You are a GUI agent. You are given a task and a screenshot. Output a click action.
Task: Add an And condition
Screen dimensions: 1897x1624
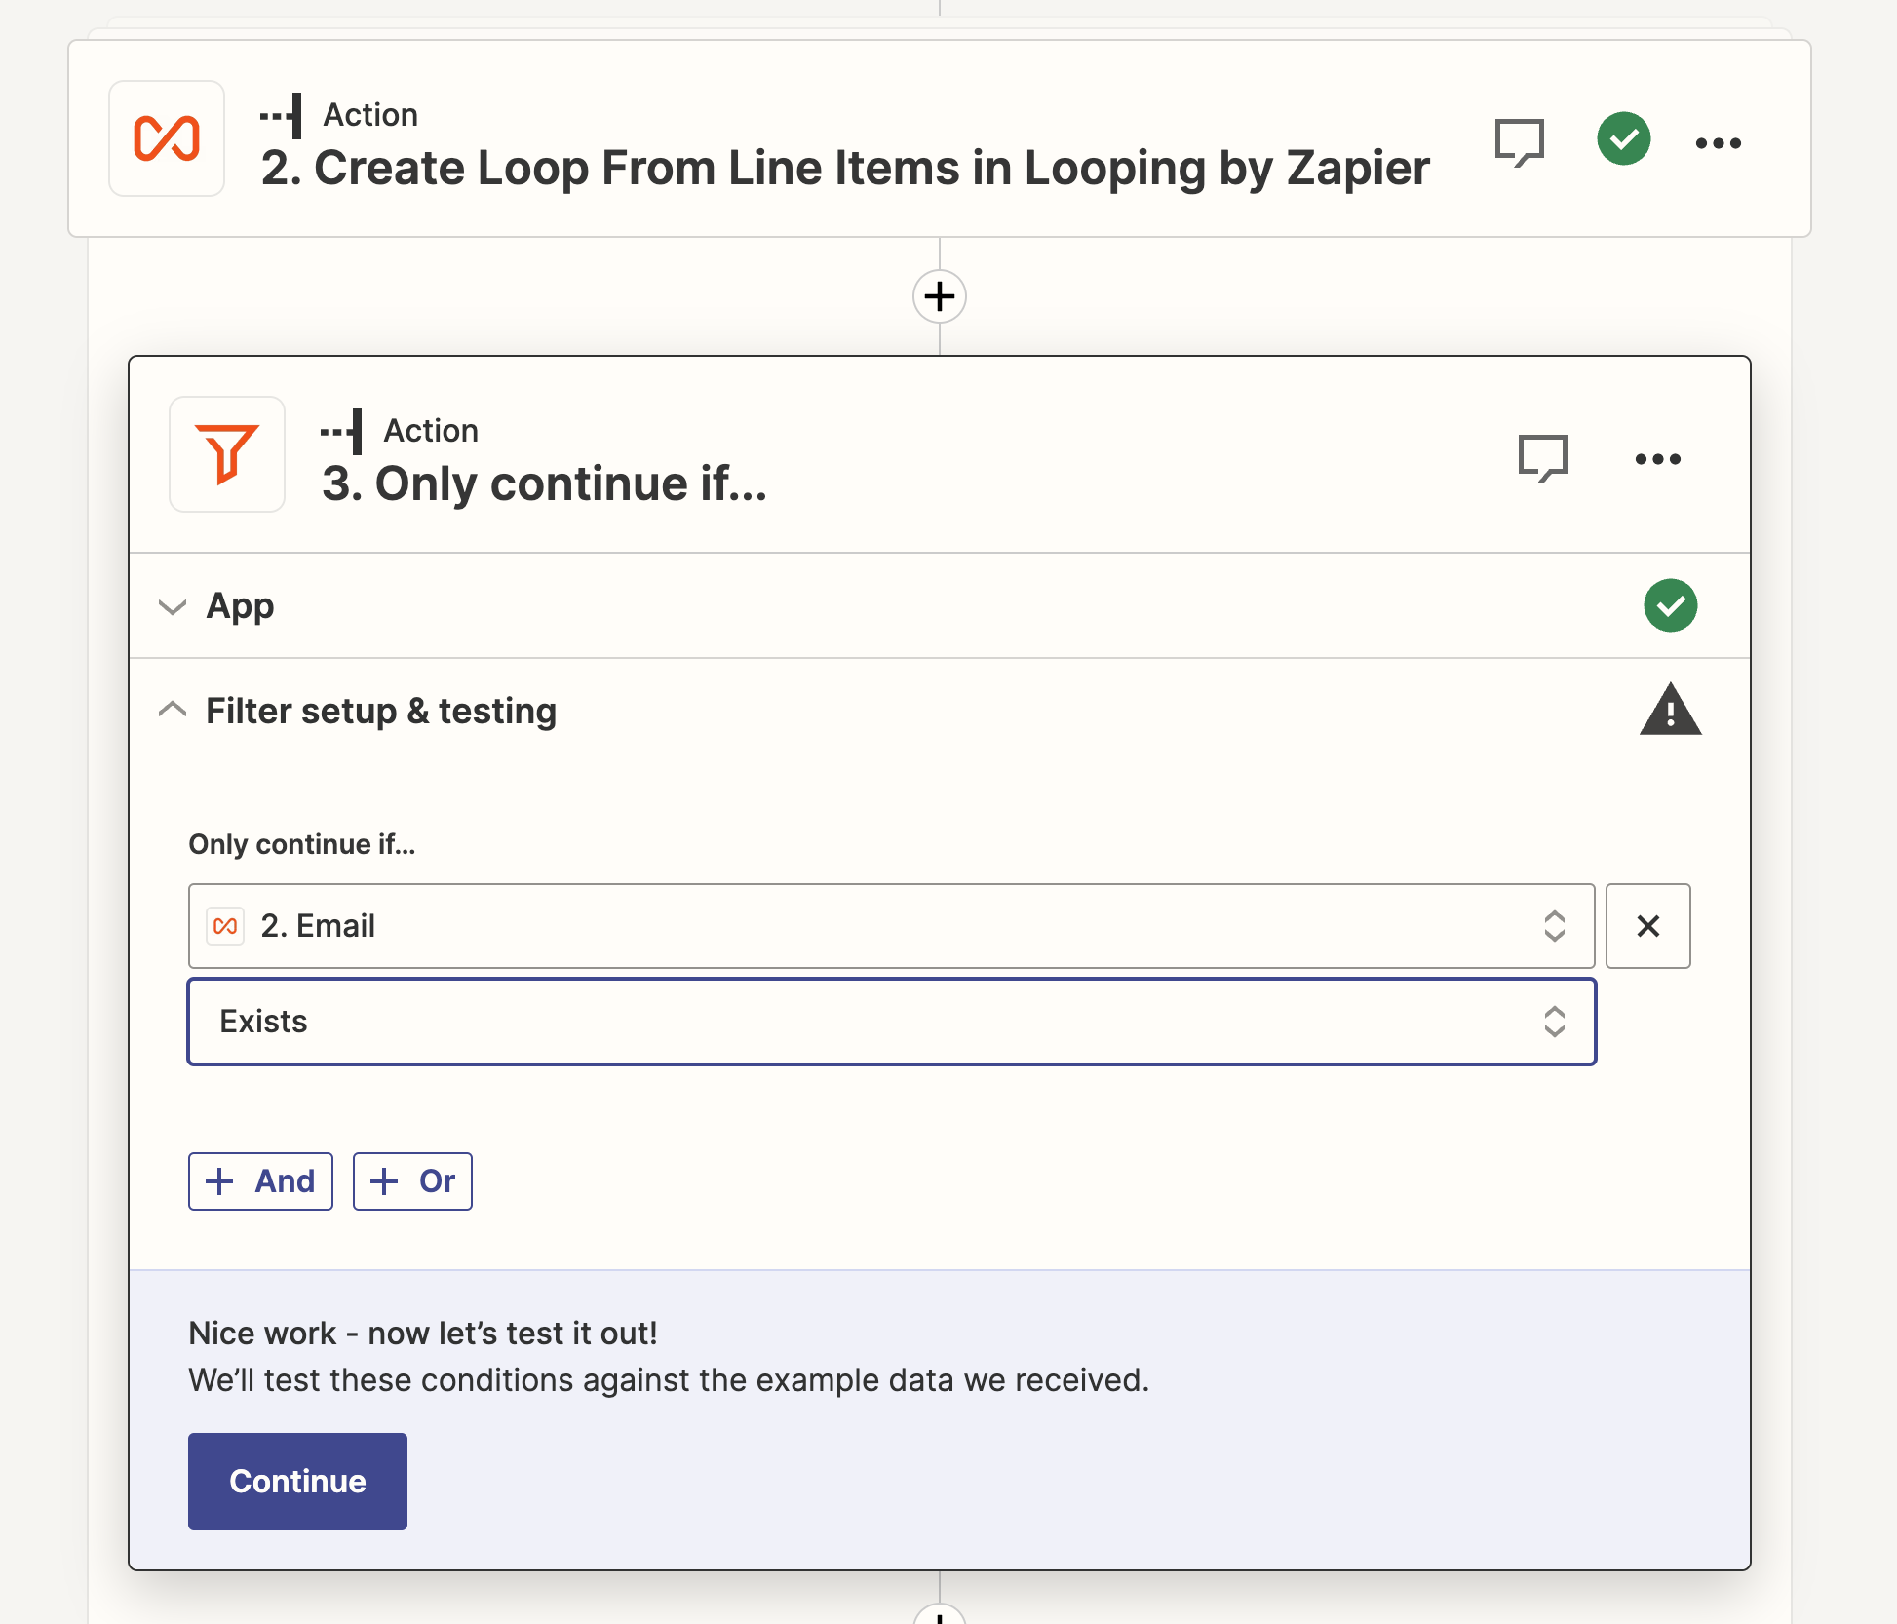(x=260, y=1181)
